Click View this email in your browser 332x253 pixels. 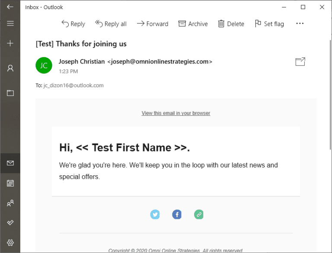[x=176, y=113]
